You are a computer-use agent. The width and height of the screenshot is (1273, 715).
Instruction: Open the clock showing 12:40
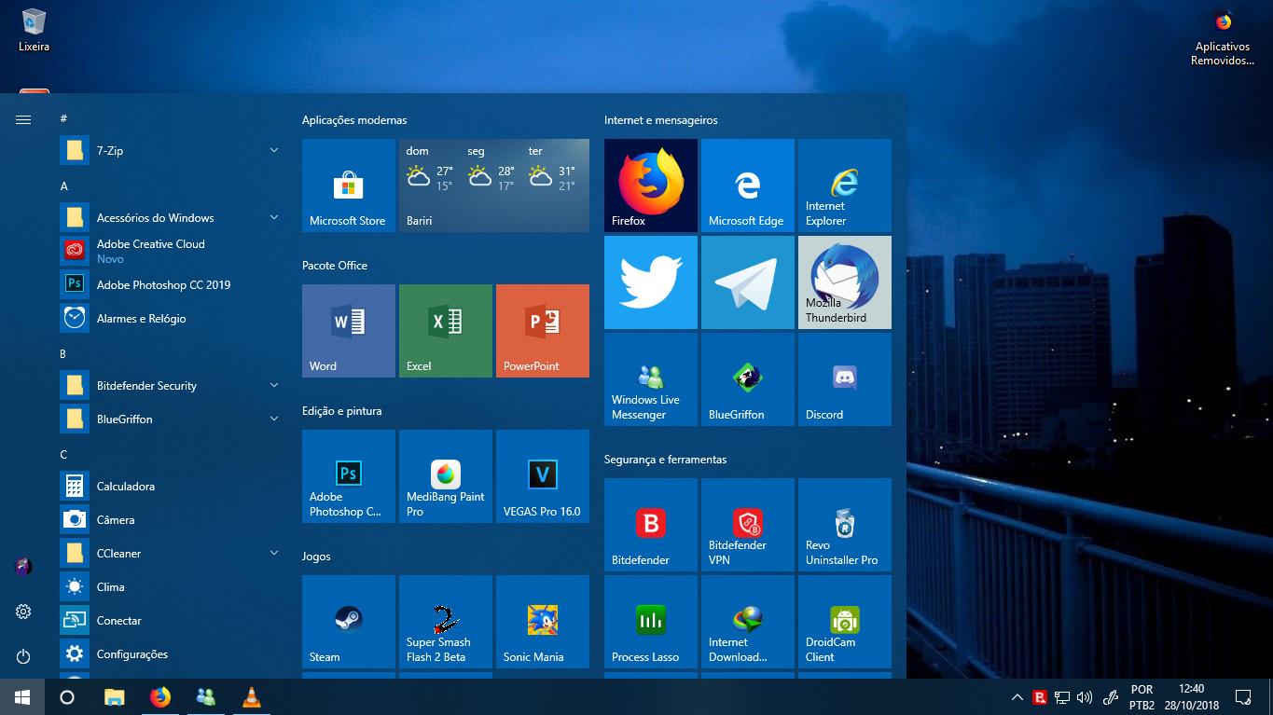(1192, 697)
